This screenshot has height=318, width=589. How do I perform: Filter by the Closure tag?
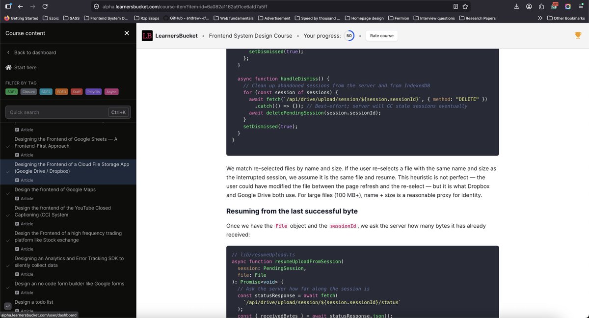28,92
